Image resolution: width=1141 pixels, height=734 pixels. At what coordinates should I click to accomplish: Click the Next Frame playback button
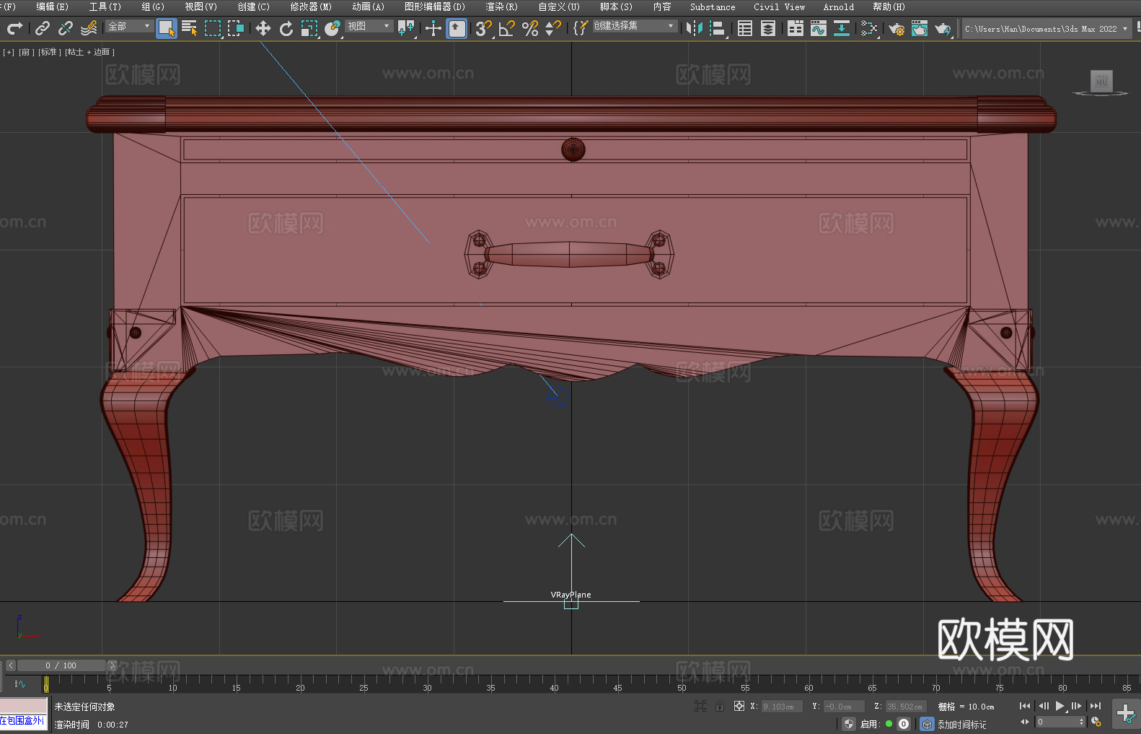(1077, 706)
